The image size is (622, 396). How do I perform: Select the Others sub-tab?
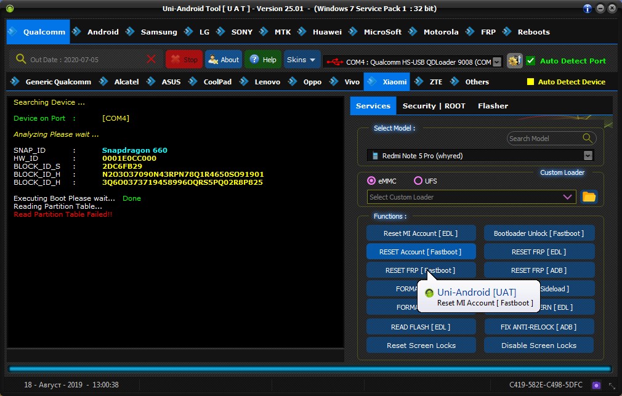tap(477, 82)
